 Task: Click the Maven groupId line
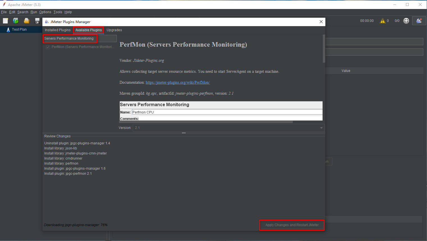click(x=177, y=93)
